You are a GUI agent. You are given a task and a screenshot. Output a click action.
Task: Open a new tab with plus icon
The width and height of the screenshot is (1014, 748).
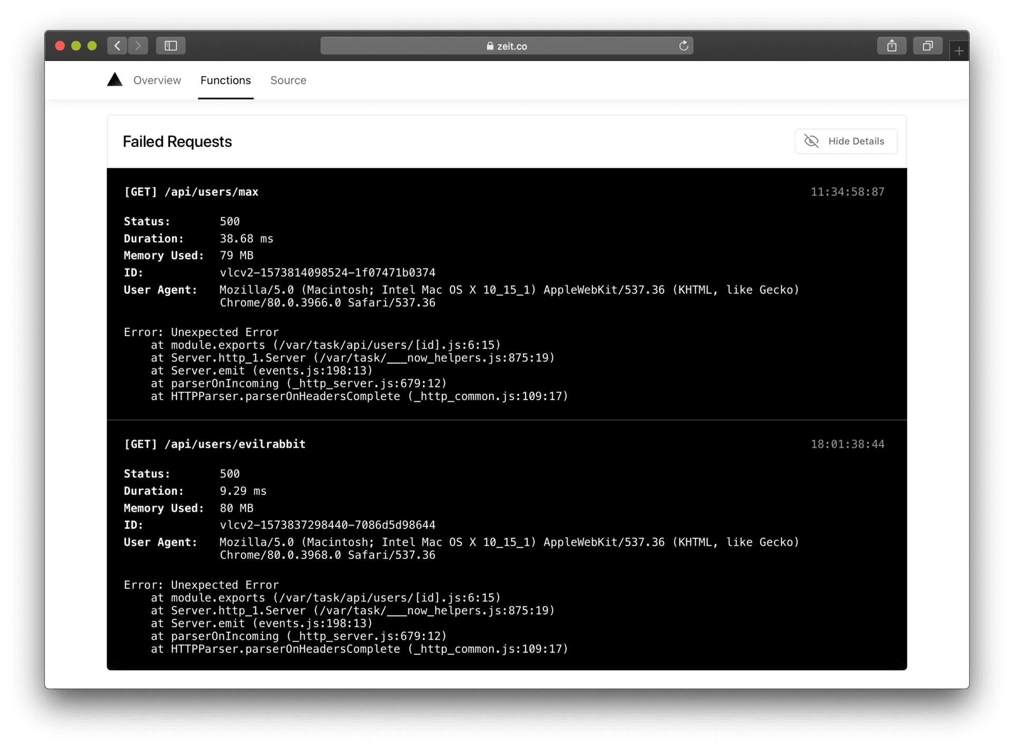(x=959, y=51)
